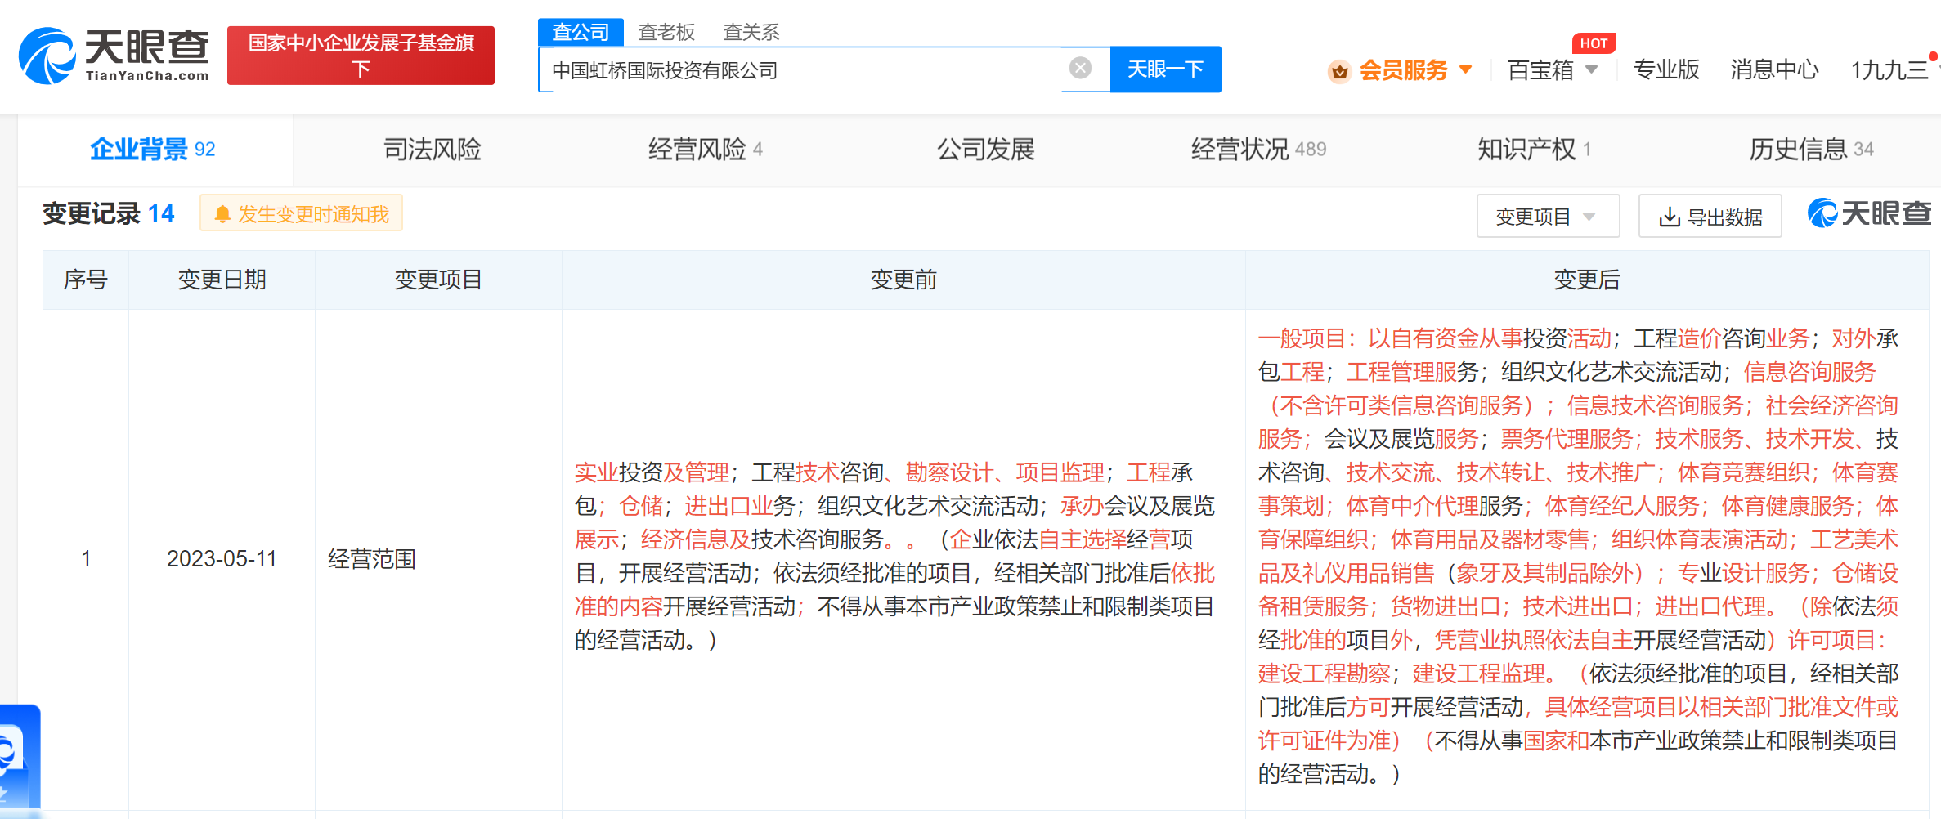Click the 导出数据 button
The width and height of the screenshot is (1941, 819).
click(x=1710, y=216)
